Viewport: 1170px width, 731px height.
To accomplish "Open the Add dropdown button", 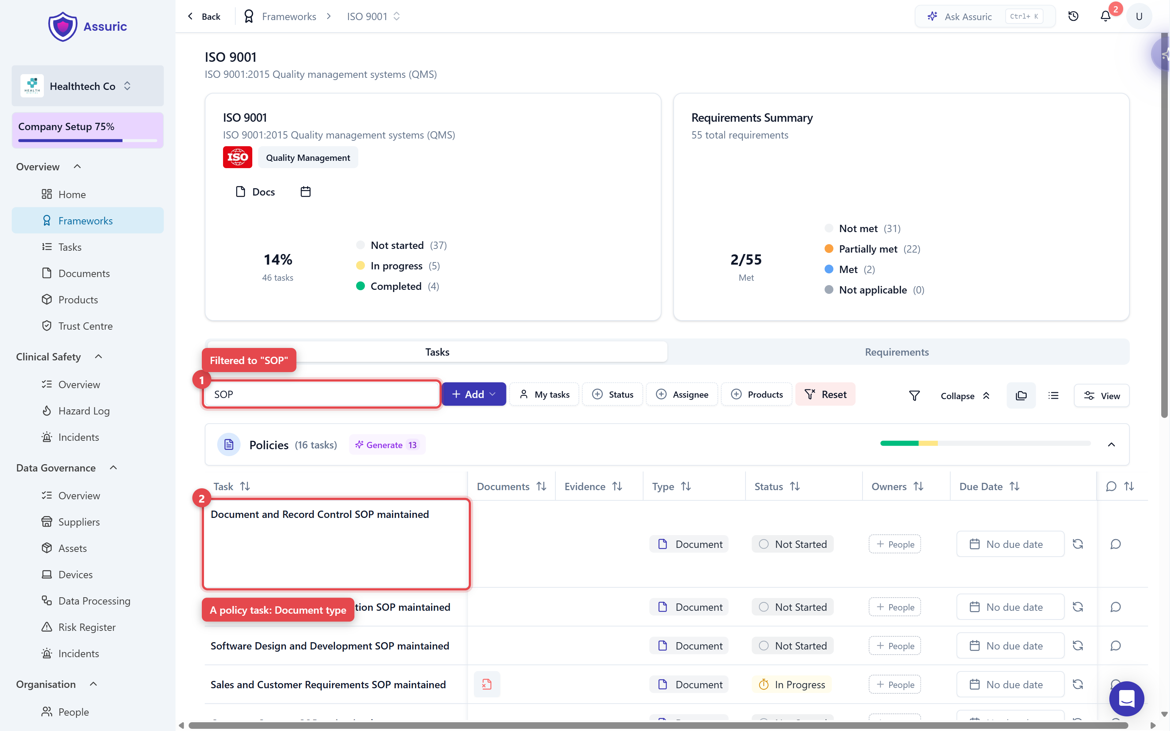I will [x=474, y=394].
